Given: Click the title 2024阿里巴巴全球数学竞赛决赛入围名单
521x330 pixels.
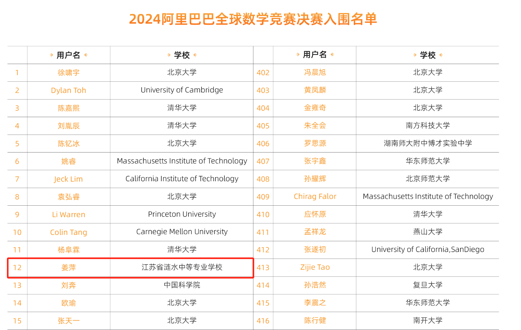Looking at the screenshot, I should 253,19.
